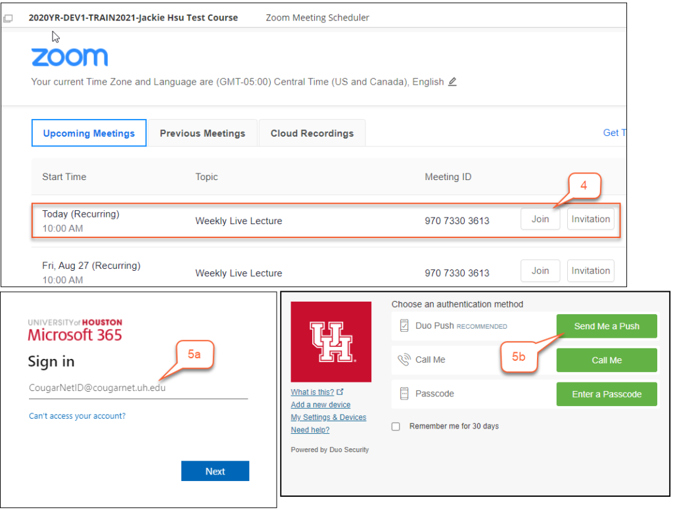This screenshot has width=673, height=510.
Task: Check Remember me for 30 days
Action: (x=396, y=427)
